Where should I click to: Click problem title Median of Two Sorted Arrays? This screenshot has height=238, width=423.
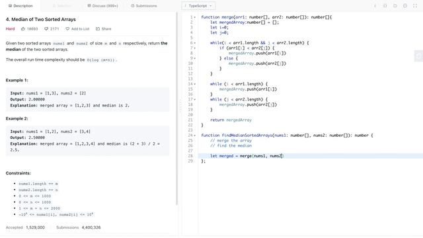point(41,19)
